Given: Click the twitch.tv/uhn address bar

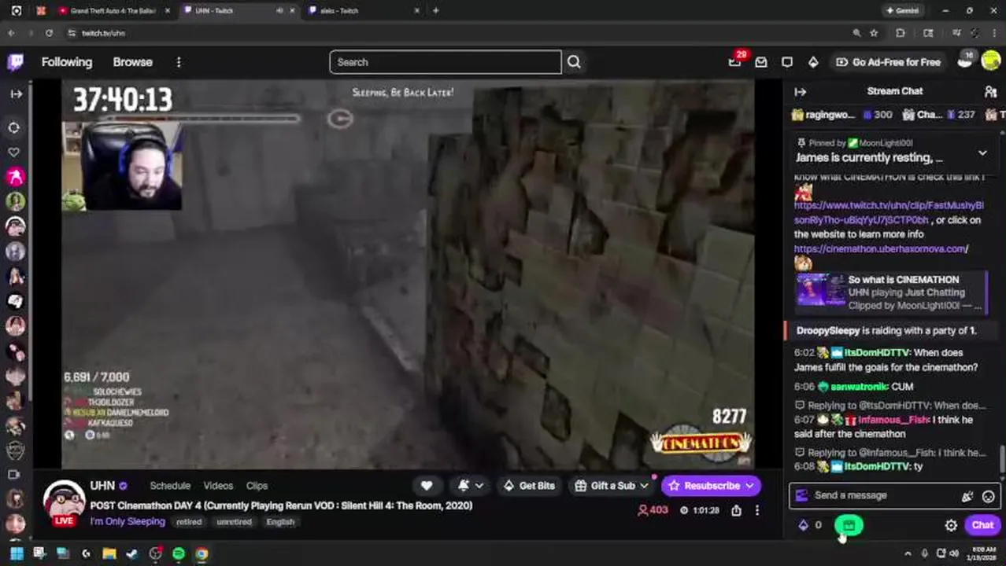Looking at the screenshot, I should coord(457,33).
